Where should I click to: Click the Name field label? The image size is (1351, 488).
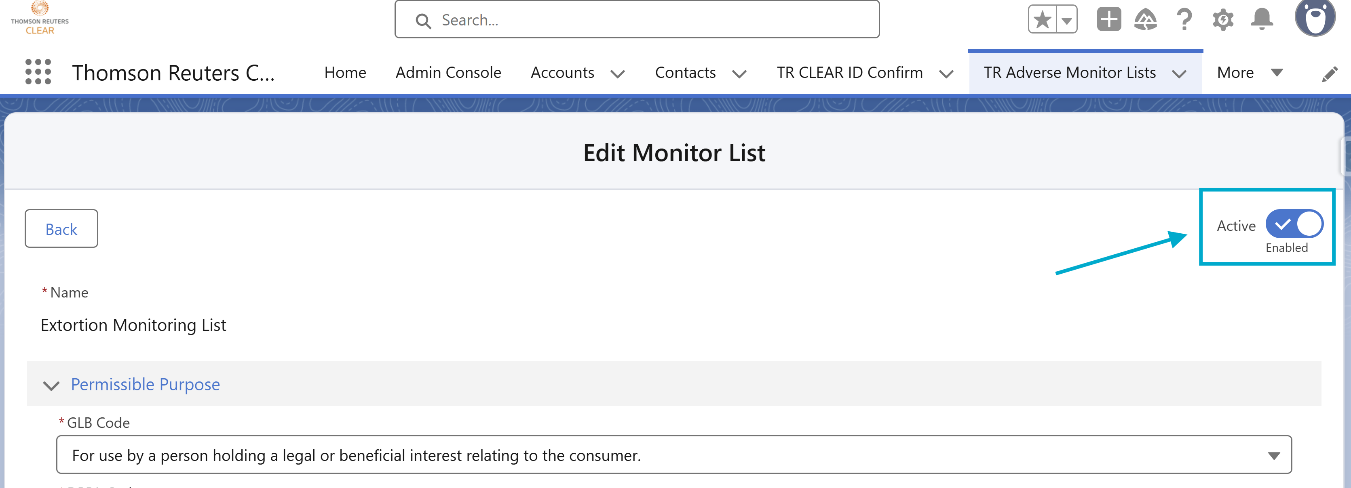(69, 292)
